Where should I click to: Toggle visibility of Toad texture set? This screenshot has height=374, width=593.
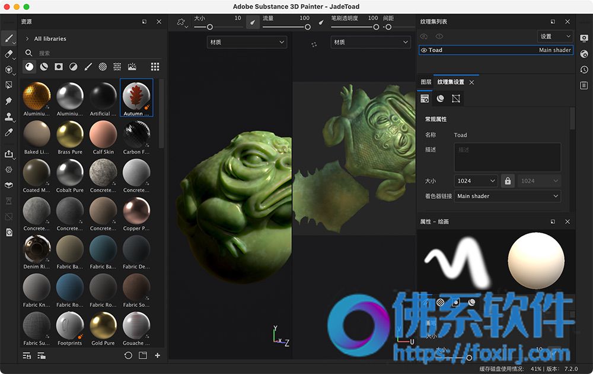point(424,50)
